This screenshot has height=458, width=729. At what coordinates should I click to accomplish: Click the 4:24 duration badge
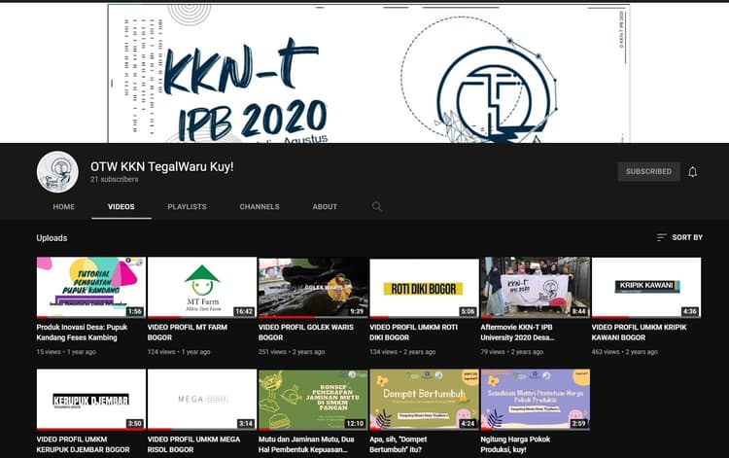coord(468,424)
